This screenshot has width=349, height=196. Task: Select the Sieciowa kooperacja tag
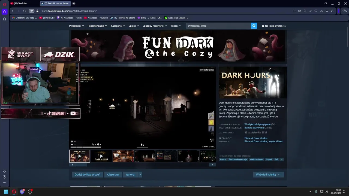click(238, 159)
